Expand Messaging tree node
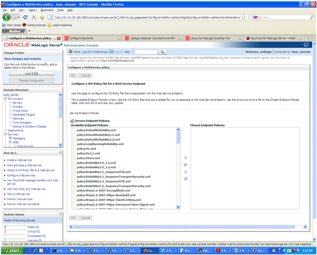Screen dimensions: 317x255 (10, 138)
